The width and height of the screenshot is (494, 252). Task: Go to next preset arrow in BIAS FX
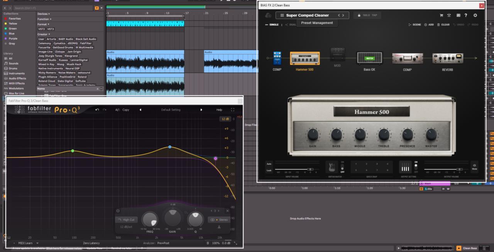(343, 15)
